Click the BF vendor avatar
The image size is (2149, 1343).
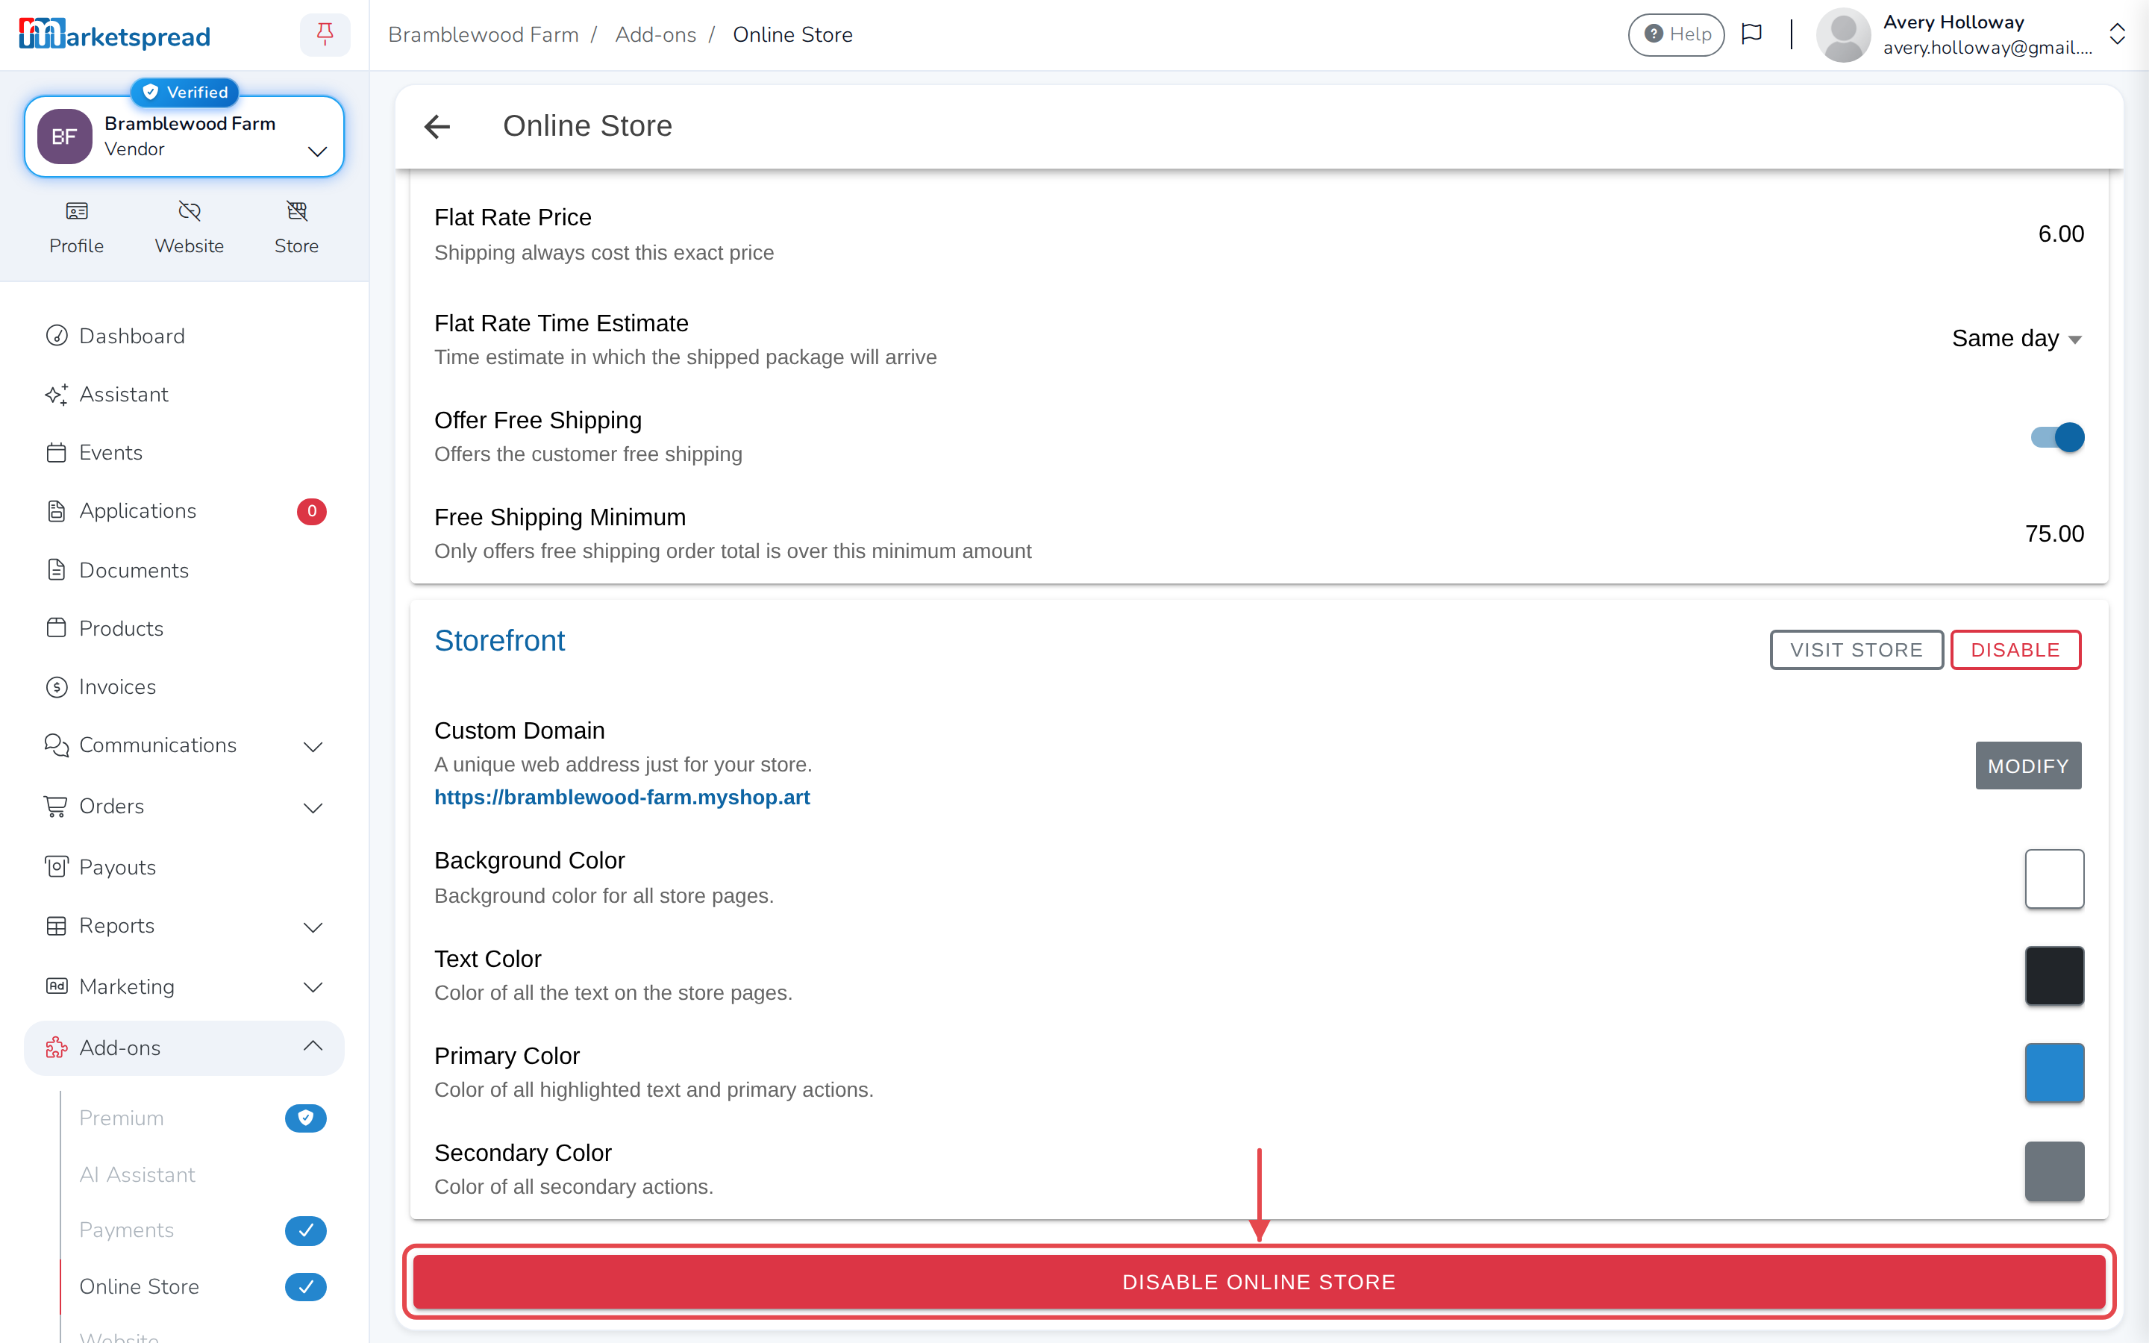click(64, 136)
